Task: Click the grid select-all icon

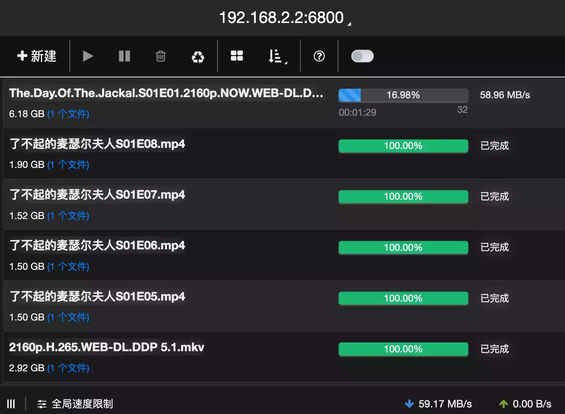Action: coord(237,56)
